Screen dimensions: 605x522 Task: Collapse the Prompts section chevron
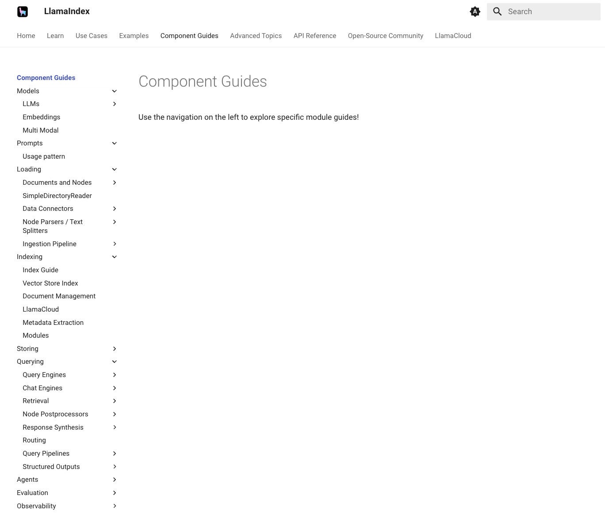[115, 143]
